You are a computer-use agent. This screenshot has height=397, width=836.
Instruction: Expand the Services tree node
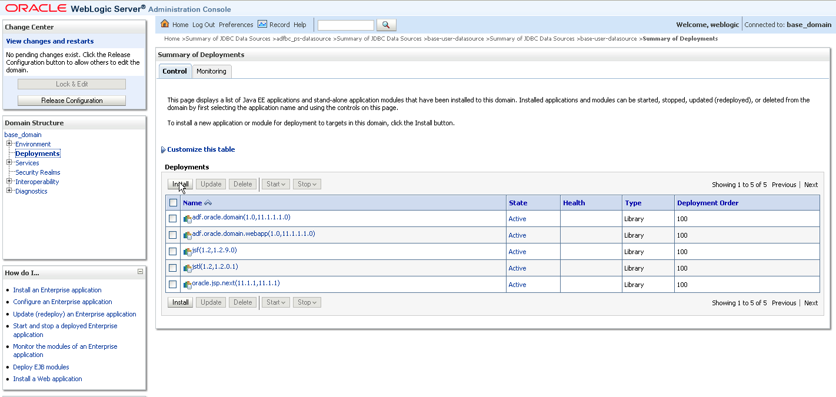tap(9, 162)
